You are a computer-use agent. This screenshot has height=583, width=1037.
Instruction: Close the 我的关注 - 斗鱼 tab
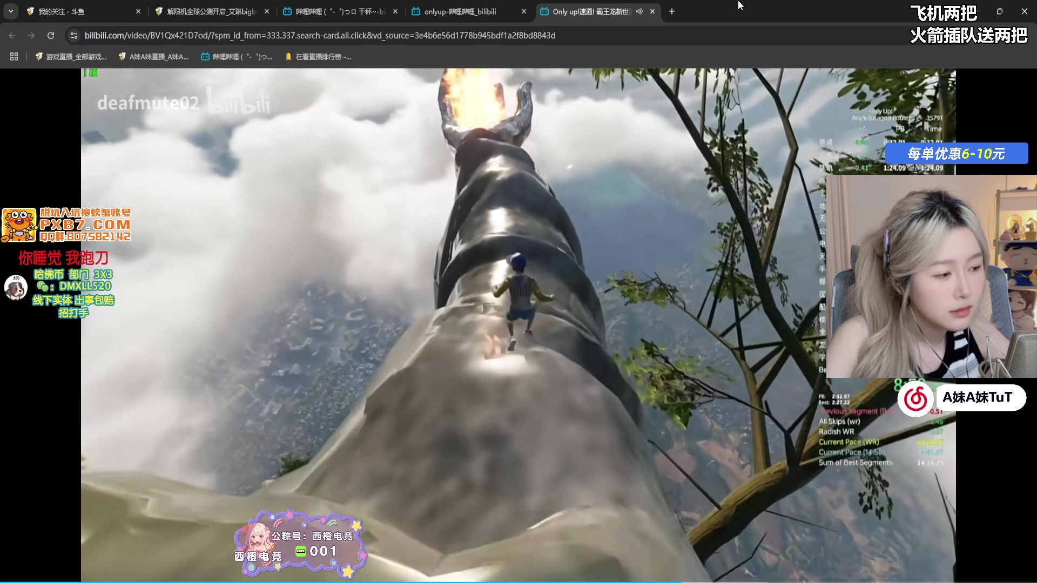138,11
